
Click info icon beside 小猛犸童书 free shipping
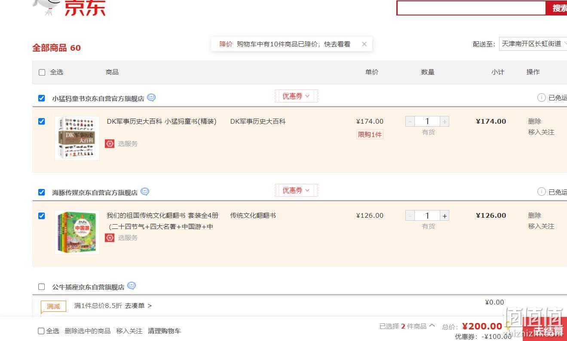(541, 97)
